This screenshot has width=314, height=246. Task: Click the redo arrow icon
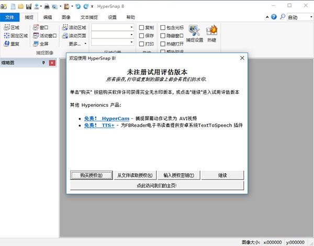86,6
